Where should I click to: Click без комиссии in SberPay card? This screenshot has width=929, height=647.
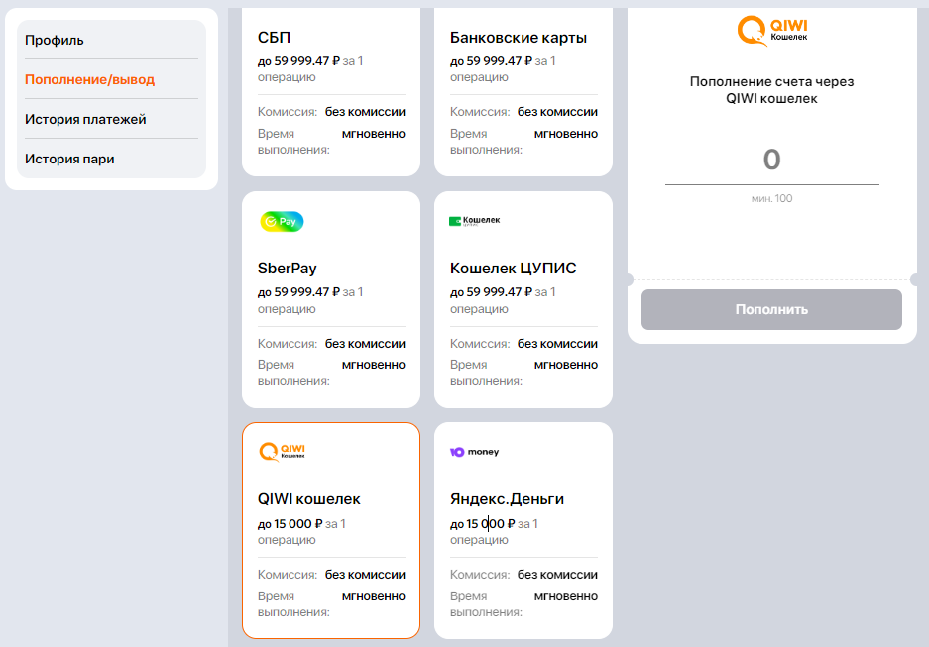(365, 344)
